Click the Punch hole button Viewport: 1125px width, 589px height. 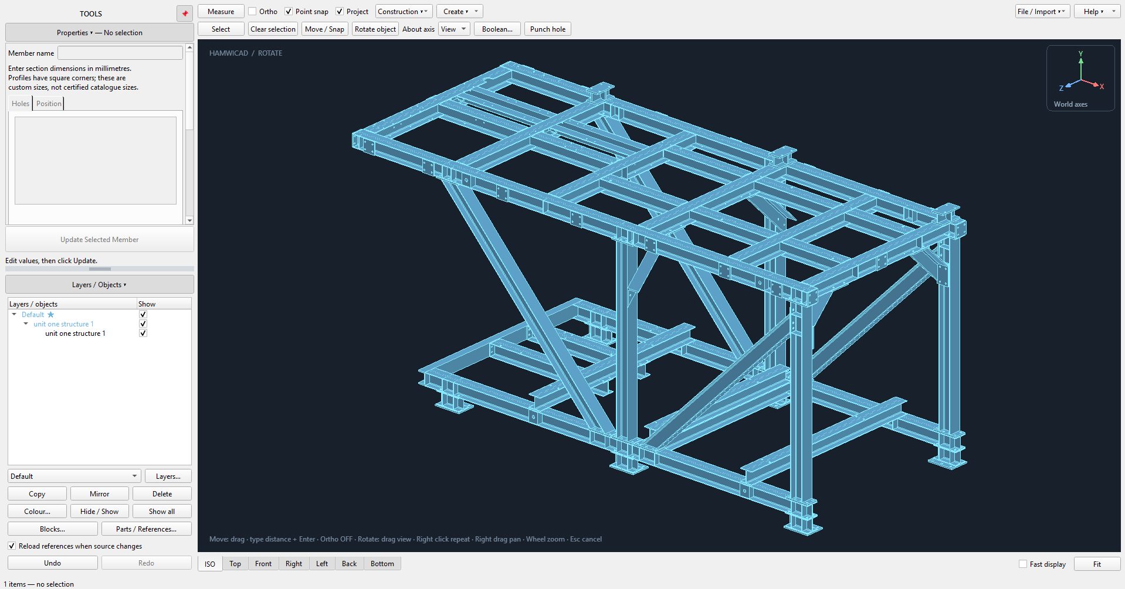pos(548,29)
